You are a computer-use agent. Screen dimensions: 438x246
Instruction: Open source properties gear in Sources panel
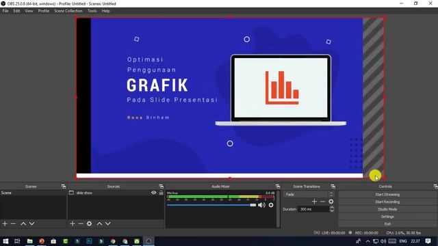pyautogui.click(x=89, y=223)
